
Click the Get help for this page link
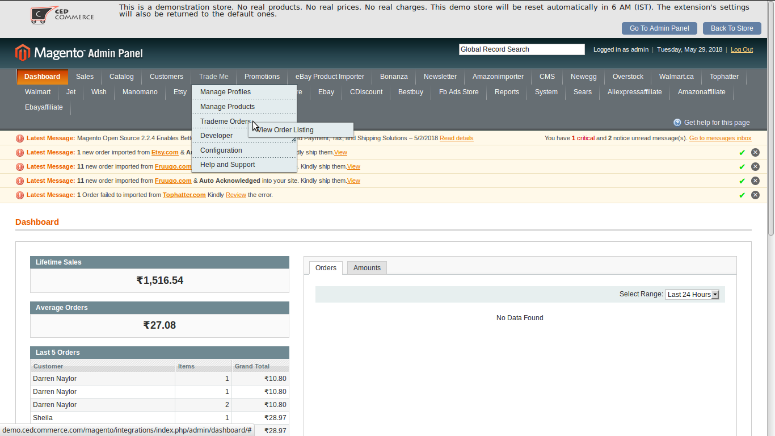[717, 123]
